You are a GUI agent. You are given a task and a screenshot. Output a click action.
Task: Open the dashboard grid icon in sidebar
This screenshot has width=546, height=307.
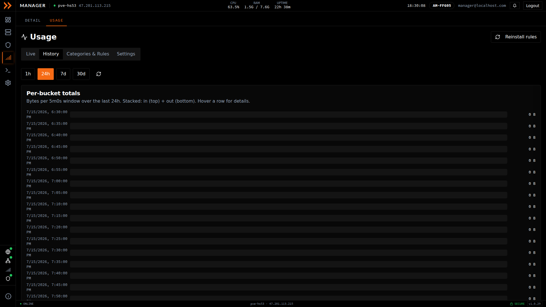(x=8, y=20)
